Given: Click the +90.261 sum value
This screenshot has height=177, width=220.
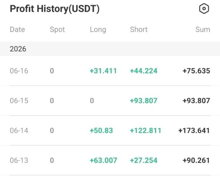Looking at the screenshot, I should [x=196, y=160].
